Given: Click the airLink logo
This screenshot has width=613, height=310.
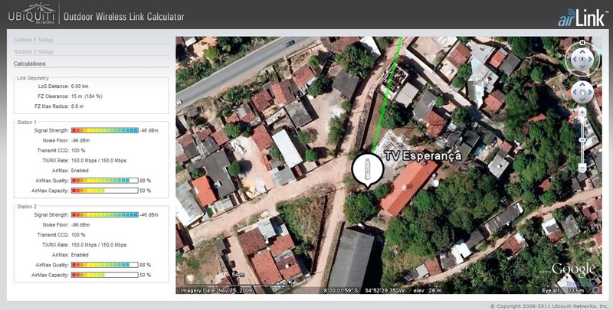Looking at the screenshot, I should (x=583, y=18).
